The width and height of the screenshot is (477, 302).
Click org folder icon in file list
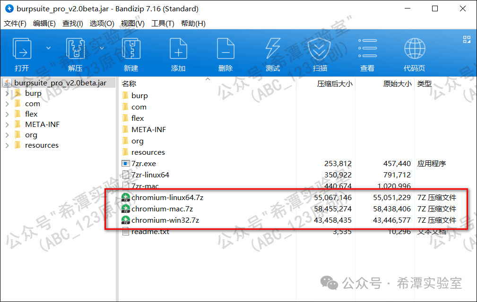click(x=125, y=141)
